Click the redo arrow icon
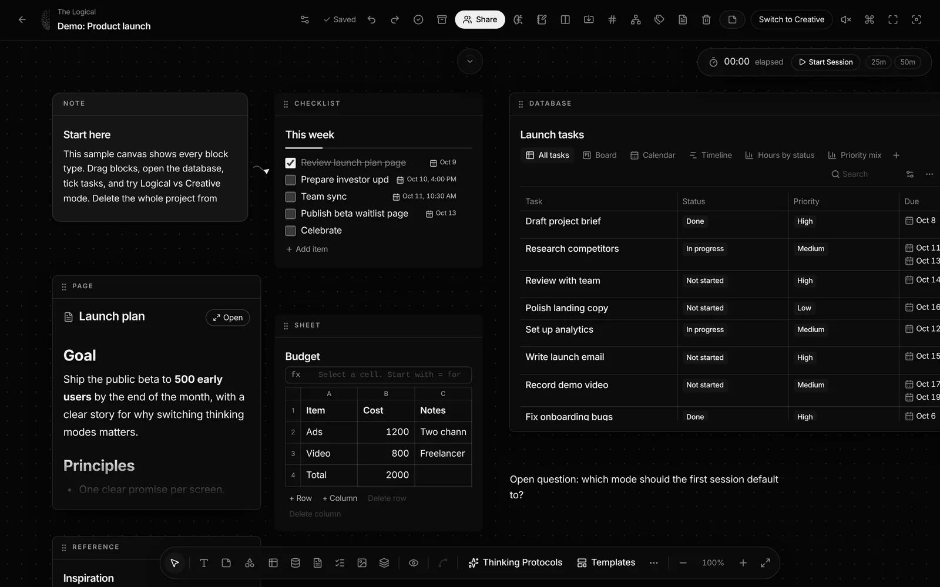The image size is (940, 587). (x=395, y=19)
